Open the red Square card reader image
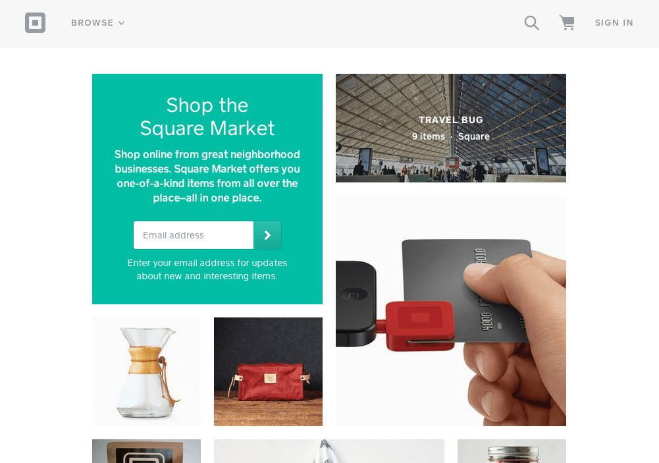Image resolution: width=659 pixels, height=463 pixels. click(450, 311)
